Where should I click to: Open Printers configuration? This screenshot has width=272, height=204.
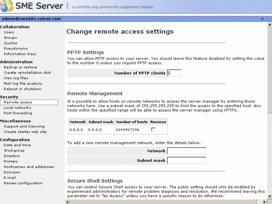click(11, 161)
